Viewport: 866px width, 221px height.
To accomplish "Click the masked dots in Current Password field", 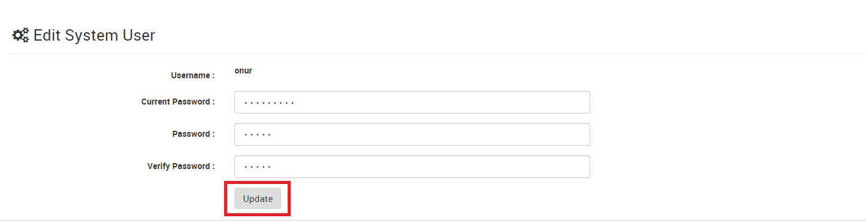I will pos(269,103).
